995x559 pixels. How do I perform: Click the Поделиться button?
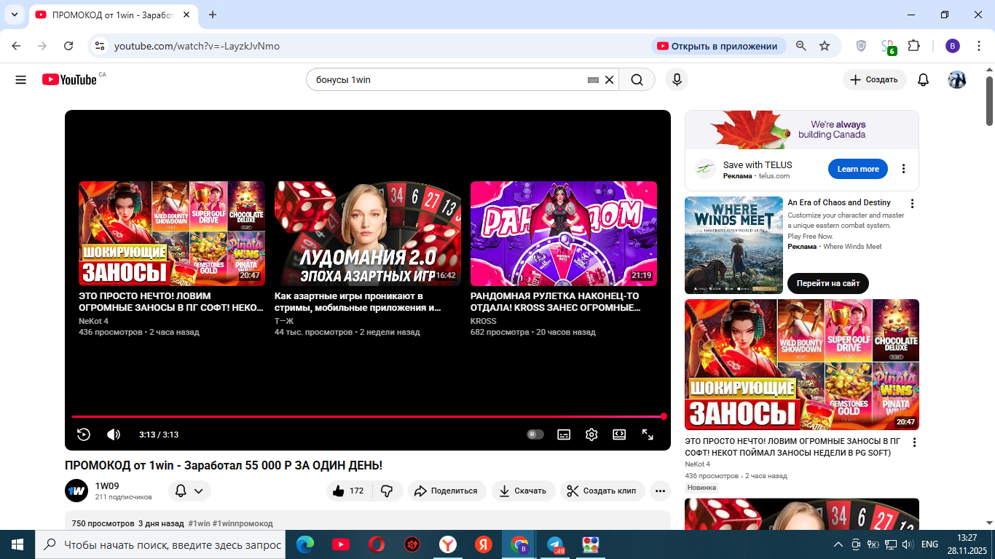pyautogui.click(x=446, y=491)
